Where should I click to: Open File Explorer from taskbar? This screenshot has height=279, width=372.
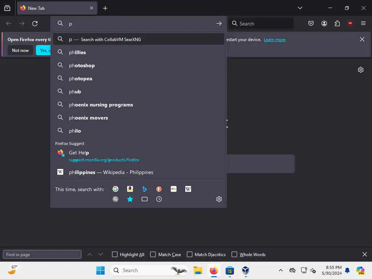coord(198,270)
